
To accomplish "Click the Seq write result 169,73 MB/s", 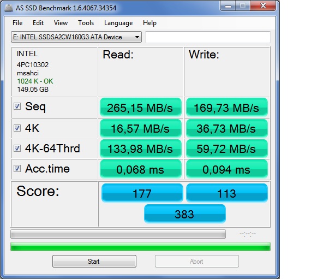I will click(227, 108).
